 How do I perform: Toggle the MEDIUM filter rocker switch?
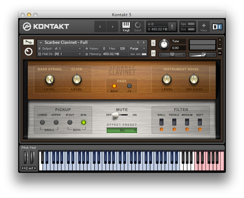click(x=187, y=122)
